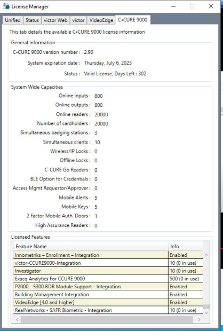The image size is (223, 331).
Task: Click the right arrow of horizontal scrollbar
Action: tap(199, 320)
